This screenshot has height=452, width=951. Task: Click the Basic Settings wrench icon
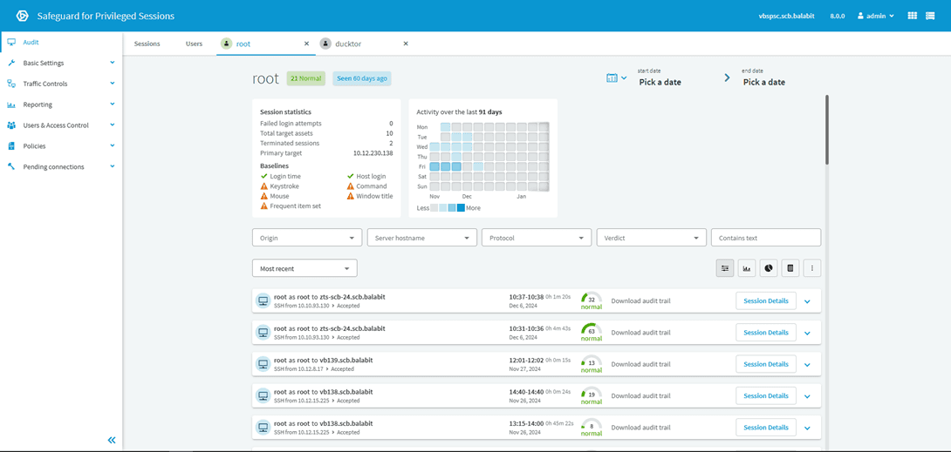[11, 63]
